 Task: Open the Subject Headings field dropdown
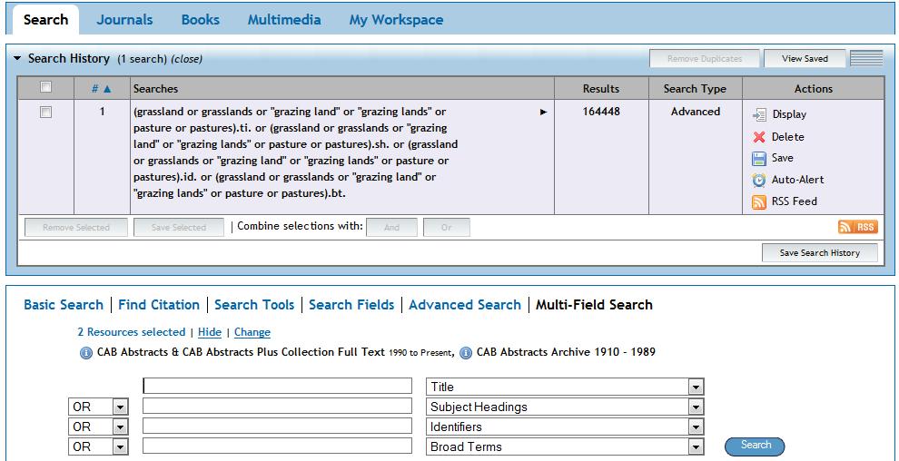[696, 407]
